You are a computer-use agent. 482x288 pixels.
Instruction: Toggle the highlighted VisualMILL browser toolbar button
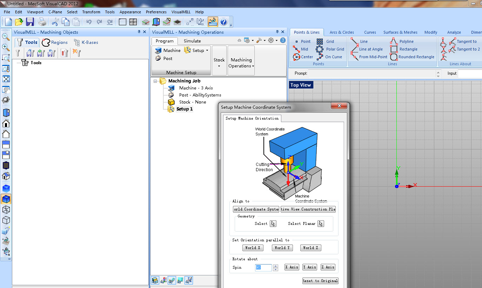point(213,22)
